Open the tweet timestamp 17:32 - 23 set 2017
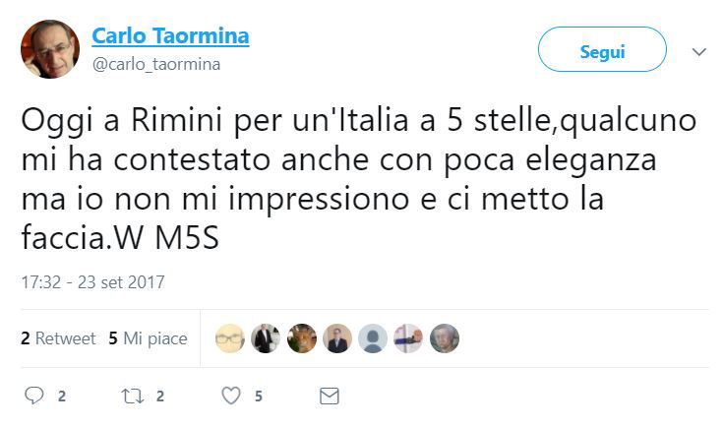The image size is (724, 428). click(92, 282)
